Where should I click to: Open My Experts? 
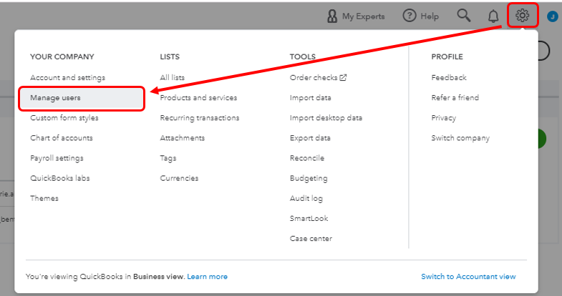356,16
